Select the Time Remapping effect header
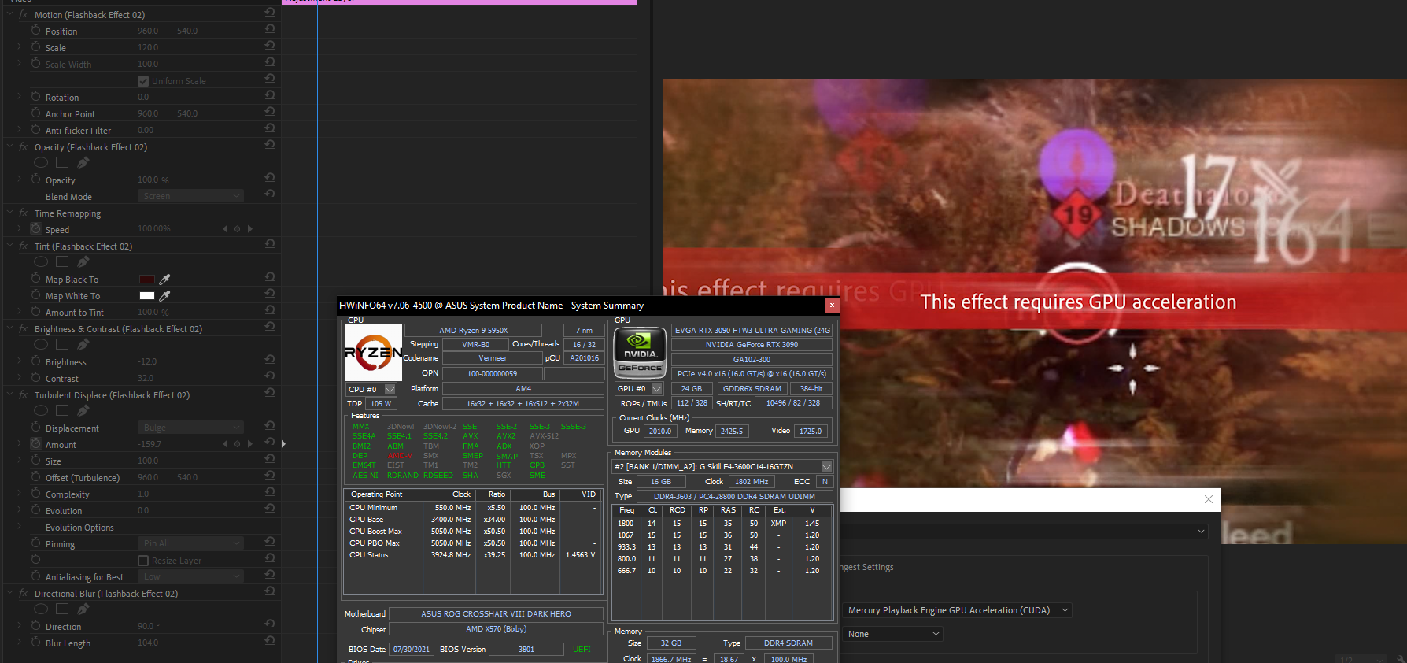 [x=68, y=213]
